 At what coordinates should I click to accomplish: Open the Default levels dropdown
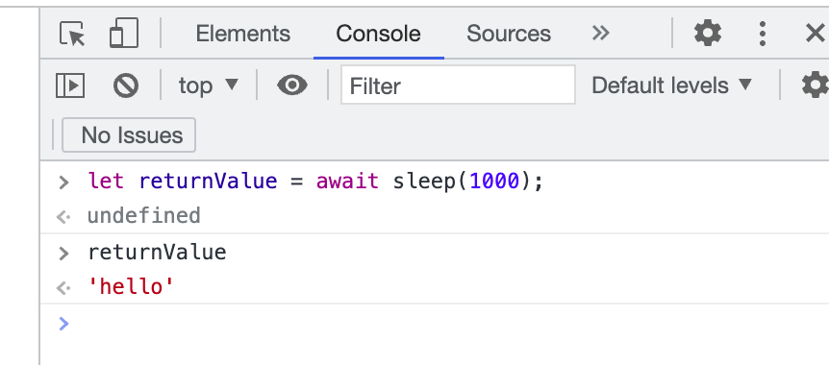672,85
